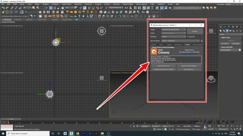Toggle the selection lock icon in the status bar

point(134,126)
